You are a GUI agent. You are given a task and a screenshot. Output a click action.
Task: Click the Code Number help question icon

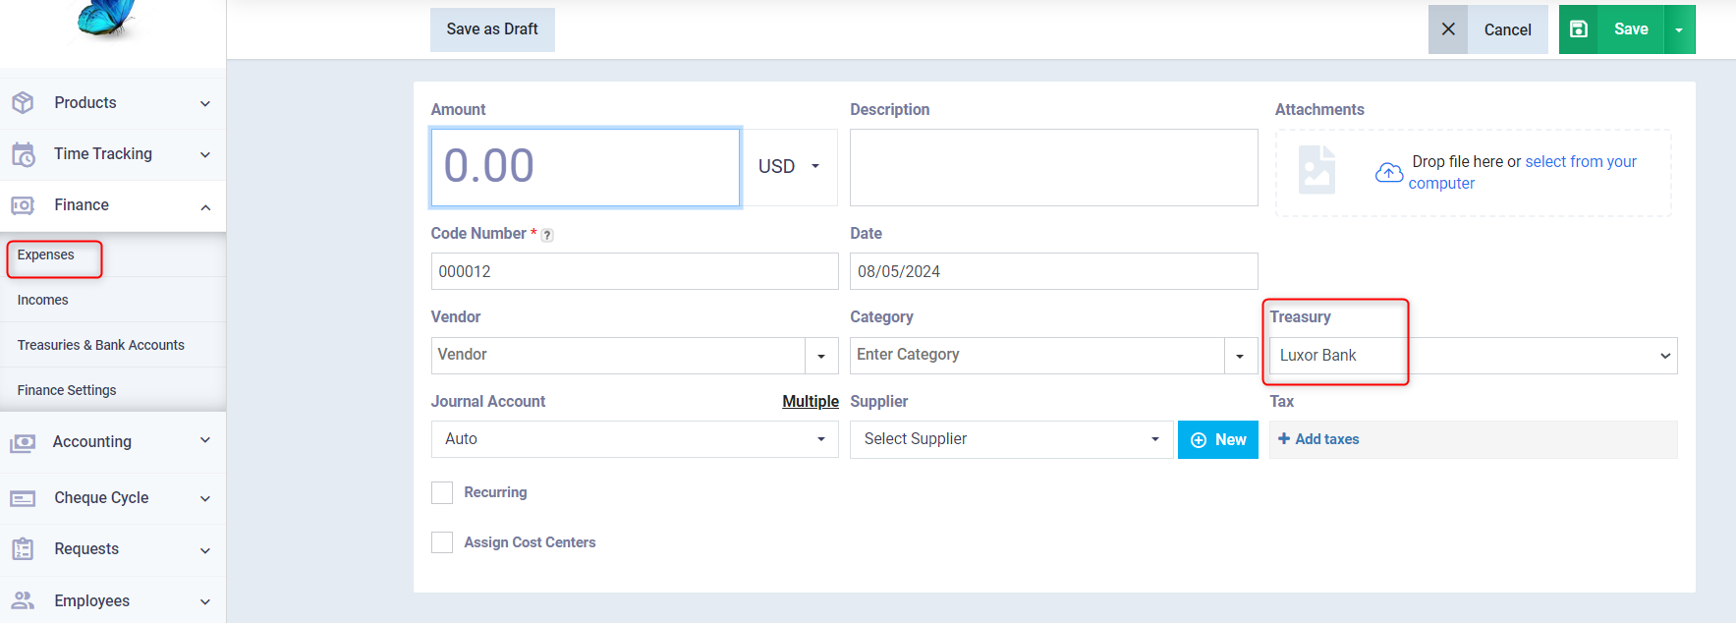click(547, 235)
